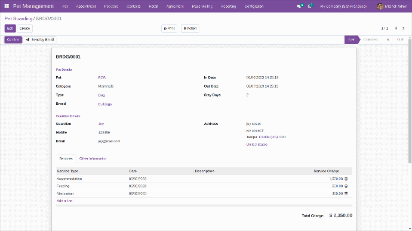Click the Create button
Screen dimensions: 412x231
24,29
